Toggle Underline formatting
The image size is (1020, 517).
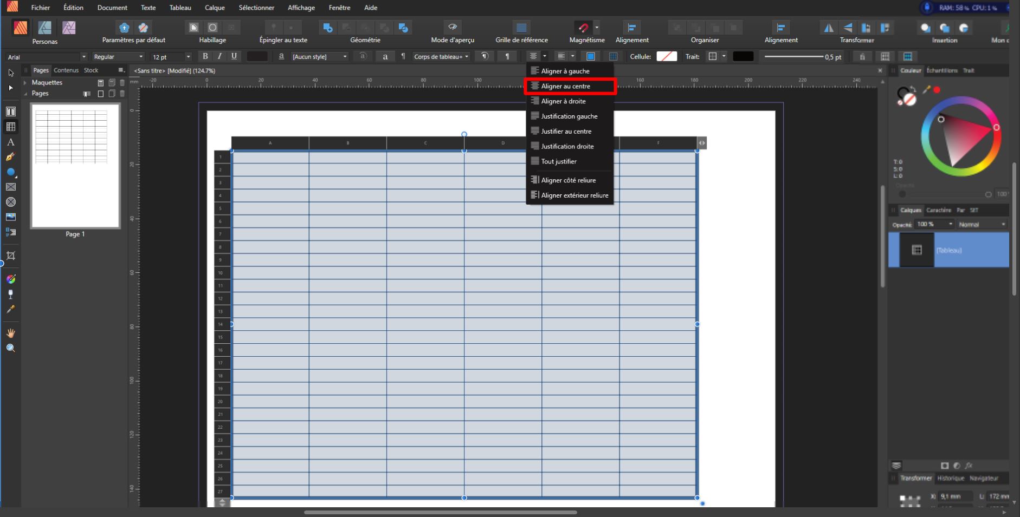pyautogui.click(x=234, y=56)
